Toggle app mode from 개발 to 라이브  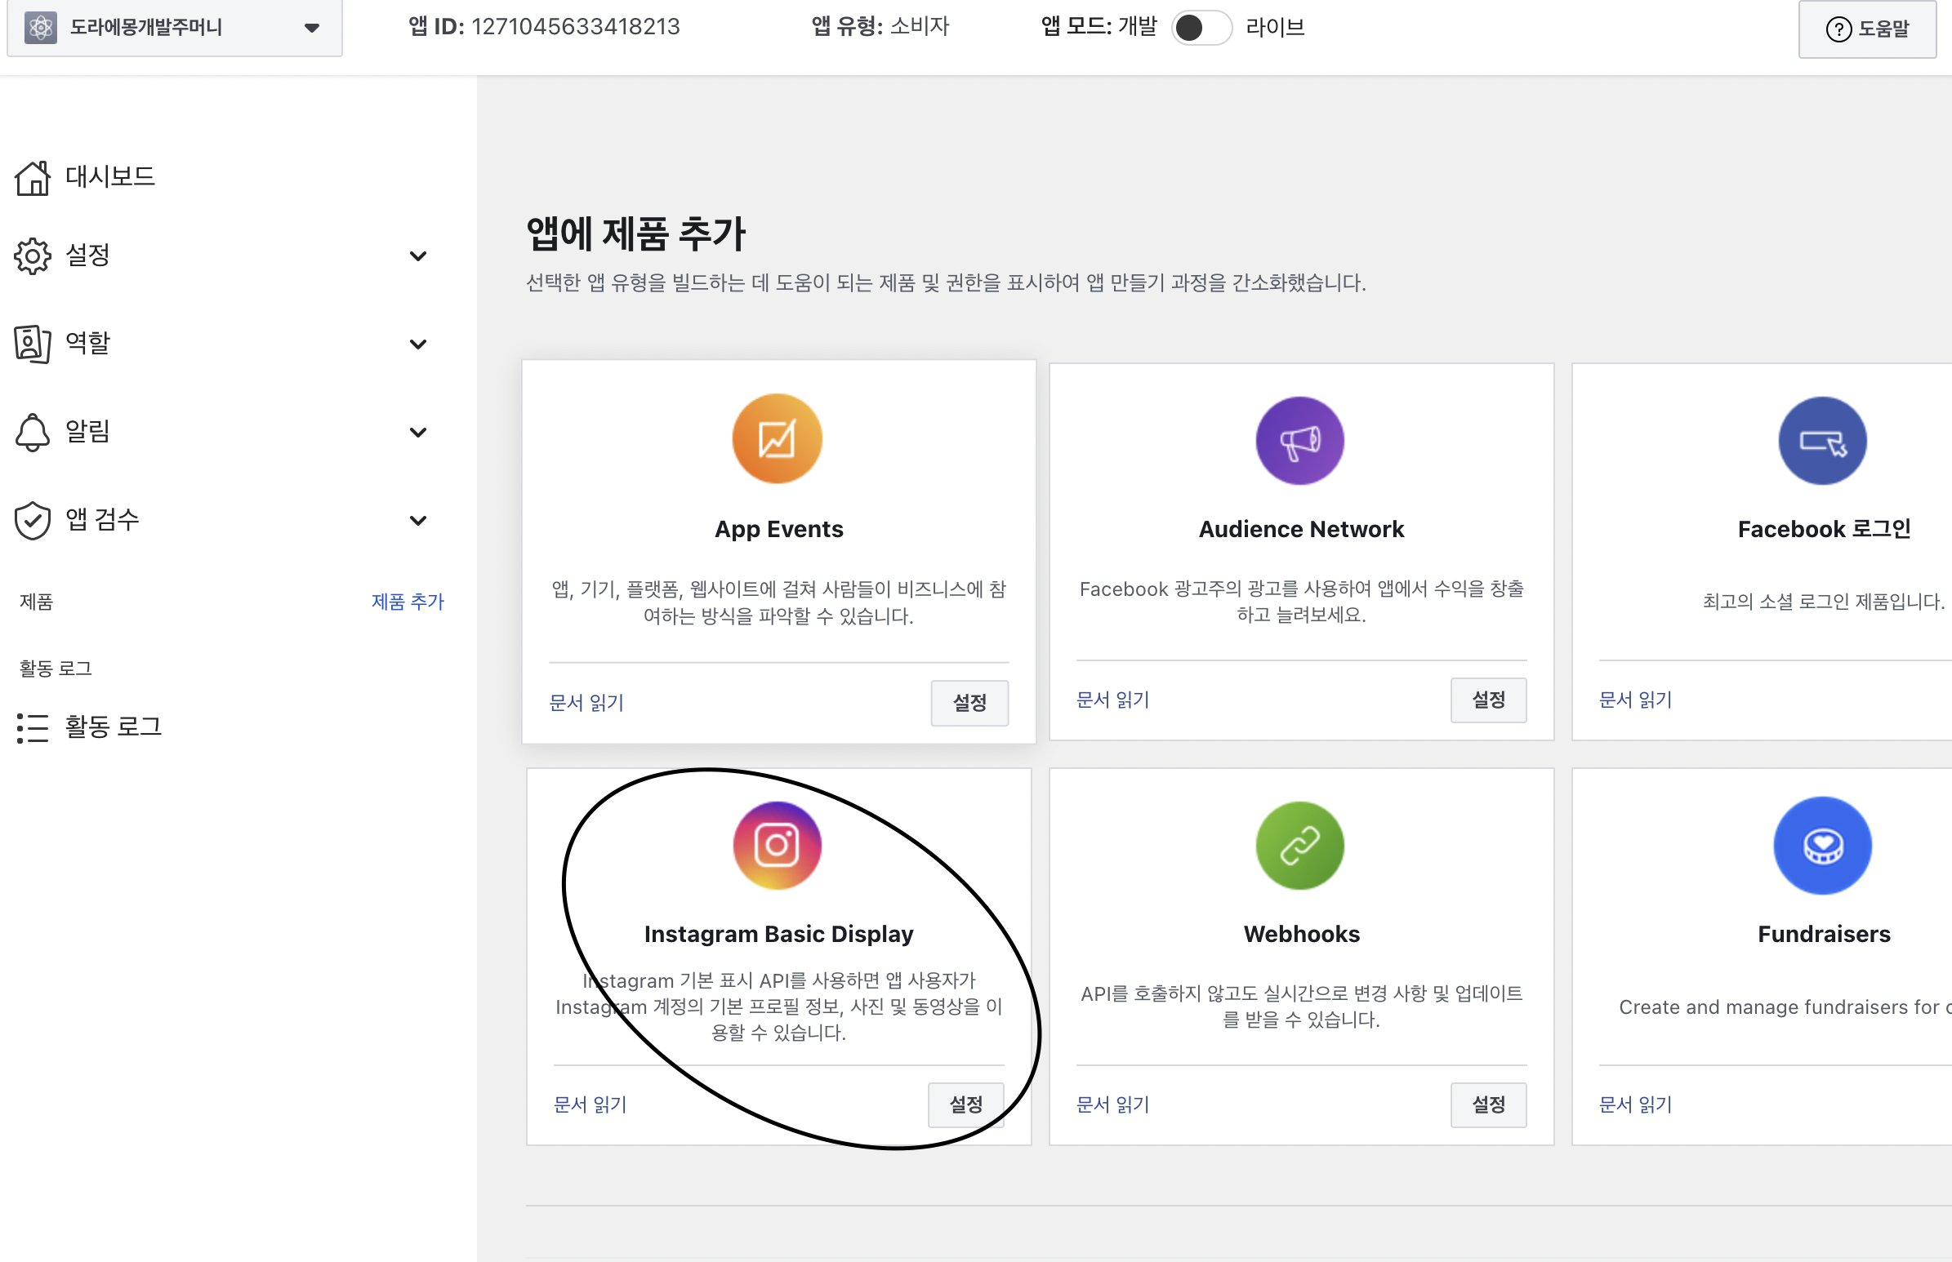click(1201, 28)
